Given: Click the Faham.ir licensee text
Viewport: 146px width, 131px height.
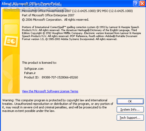Looking at the screenshot, I should (x=30, y=73).
